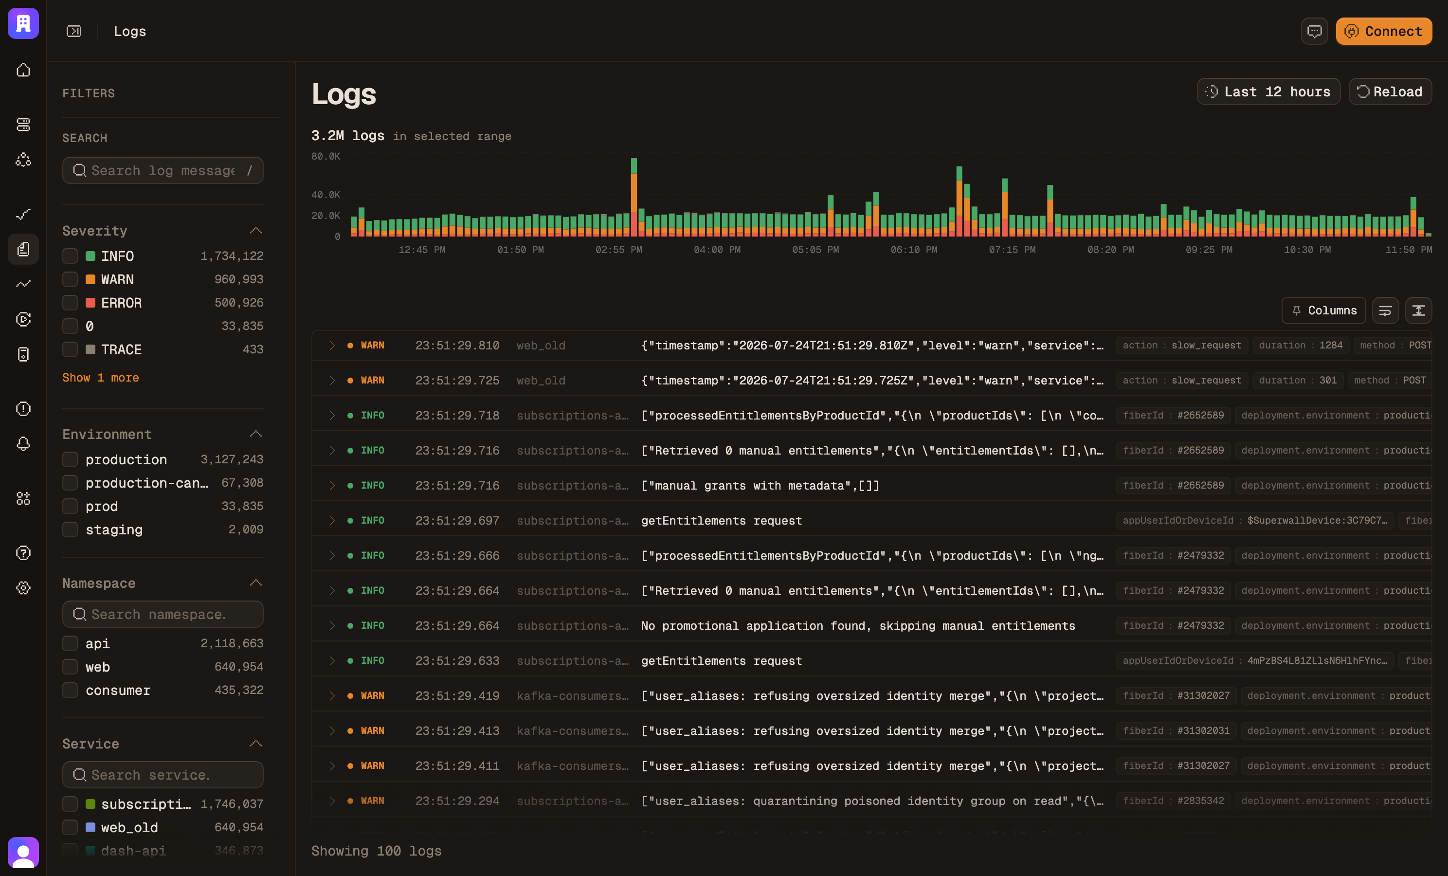
Task: Expand the INFO log row at 23:51:29.697
Action: click(332, 520)
